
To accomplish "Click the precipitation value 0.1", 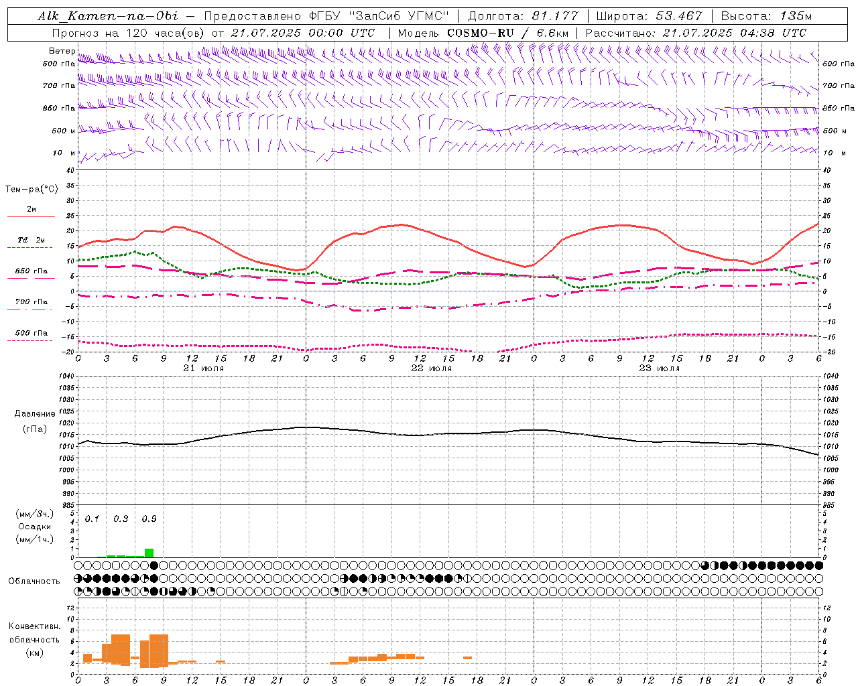I will pyautogui.click(x=92, y=519).
